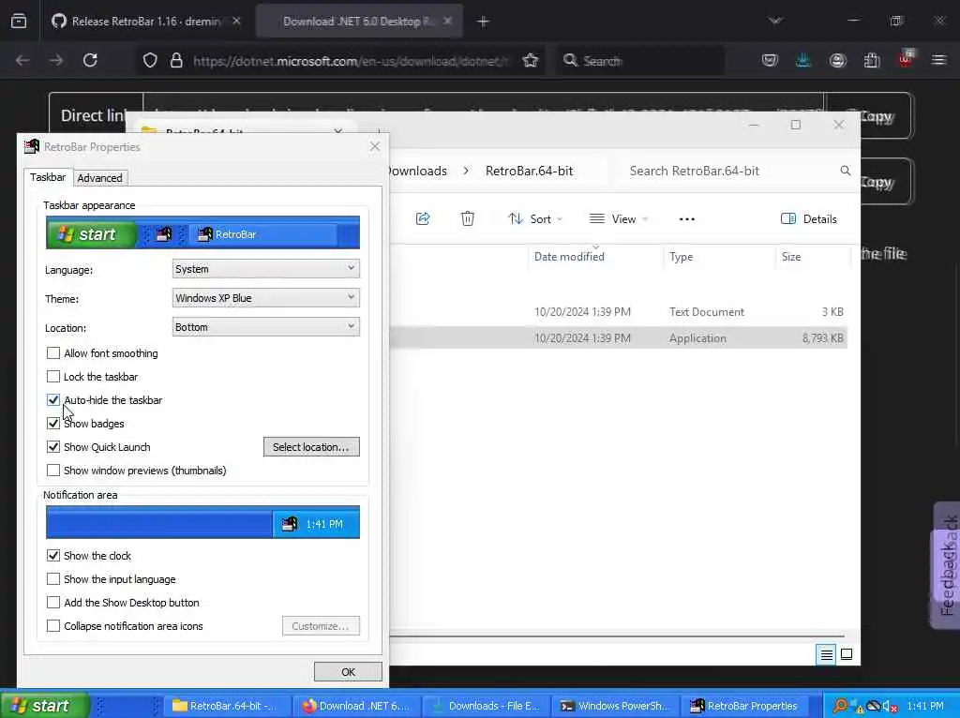Image resolution: width=960 pixels, height=718 pixels.
Task: Enable Show window previews (thumbnails)
Action: [x=53, y=471]
